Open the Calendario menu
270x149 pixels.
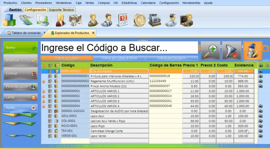[x=148, y=3]
